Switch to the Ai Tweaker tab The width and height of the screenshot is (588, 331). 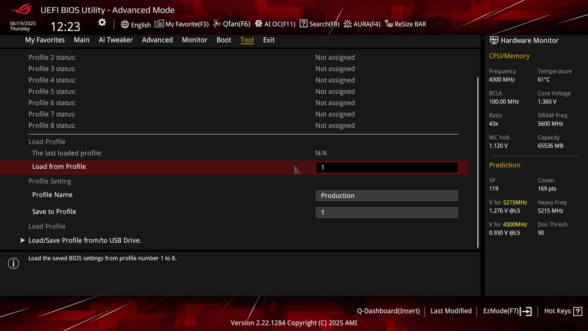[116, 40]
